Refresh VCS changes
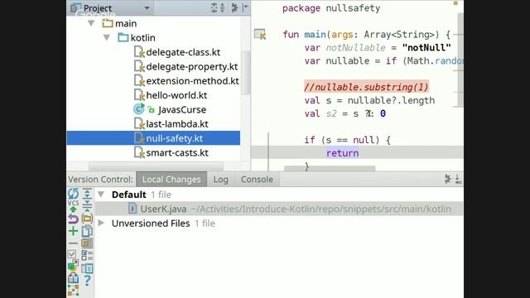Viewport: 530px width, 298px height. pos(73,194)
